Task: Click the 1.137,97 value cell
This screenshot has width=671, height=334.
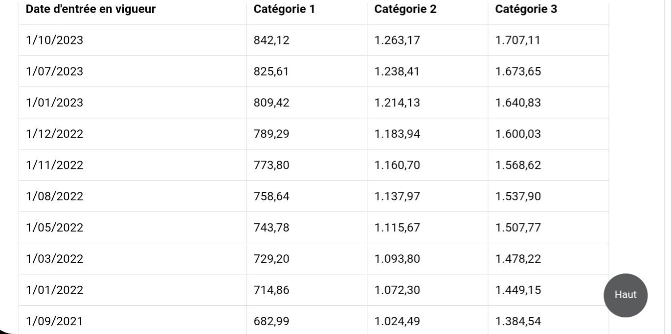Action: point(397,196)
